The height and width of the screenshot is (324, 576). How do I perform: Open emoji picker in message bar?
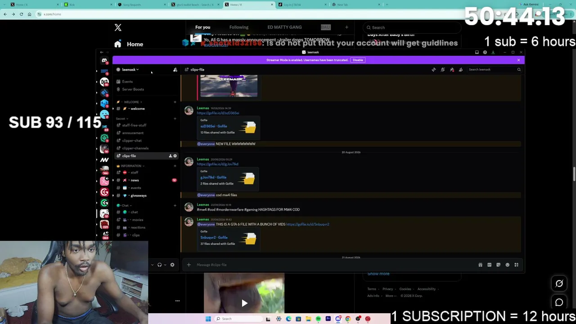pyautogui.click(x=507, y=265)
